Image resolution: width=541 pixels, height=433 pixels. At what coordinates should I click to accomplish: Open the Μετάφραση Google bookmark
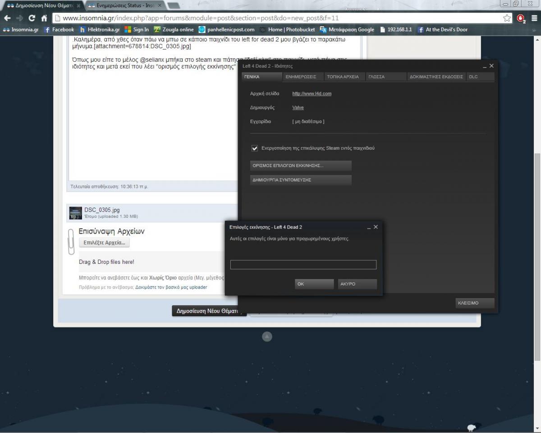point(347,30)
